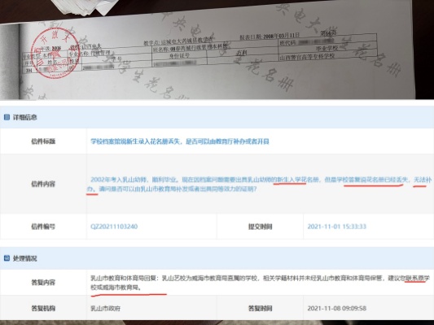Viewport: 434px width, 325px height.
Task: Click submission time 2021-11-01 15:33:33
Action: (337, 227)
